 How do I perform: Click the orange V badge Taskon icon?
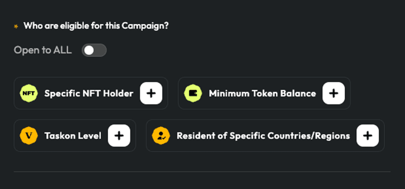[29, 136]
